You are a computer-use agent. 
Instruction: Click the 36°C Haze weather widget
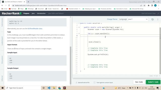pyautogui.click(x=120, y=88)
